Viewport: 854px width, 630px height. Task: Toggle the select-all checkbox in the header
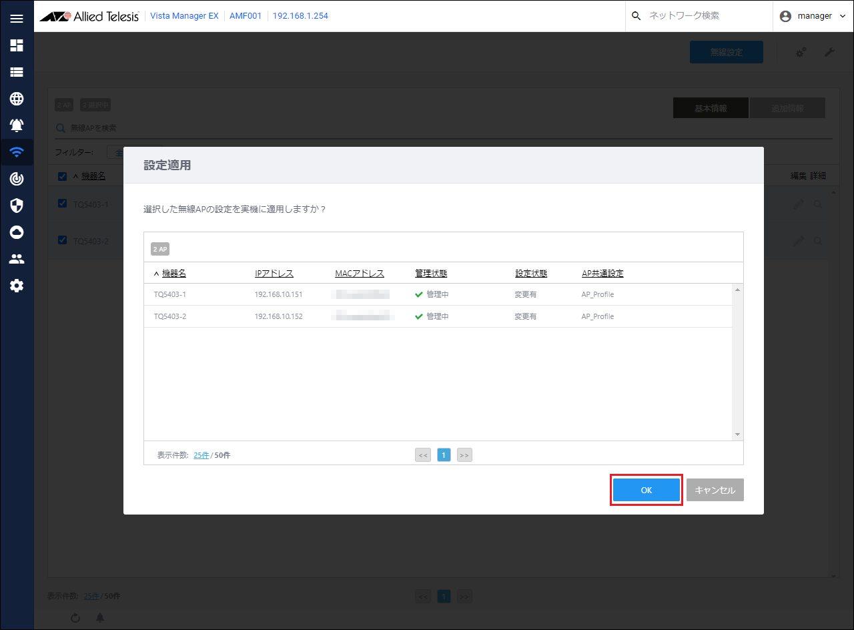[63, 176]
